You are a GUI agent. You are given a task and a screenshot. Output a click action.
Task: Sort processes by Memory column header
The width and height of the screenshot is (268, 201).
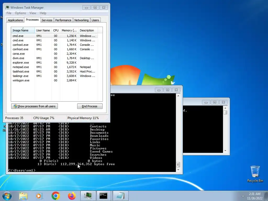(x=69, y=30)
